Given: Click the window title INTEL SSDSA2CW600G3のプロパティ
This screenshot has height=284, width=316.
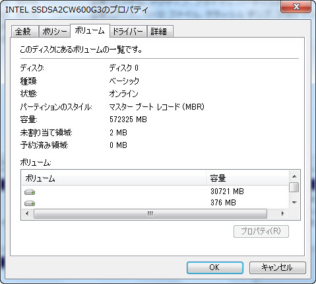Looking at the screenshot, I should pyautogui.click(x=77, y=10).
